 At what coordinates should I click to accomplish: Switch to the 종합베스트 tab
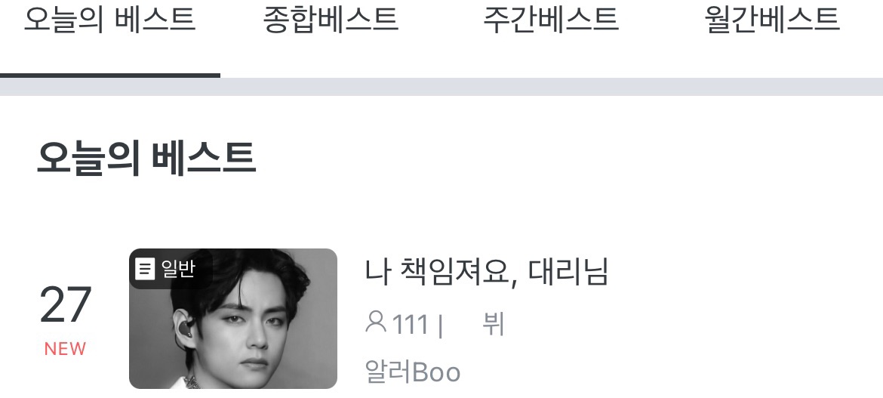331,19
